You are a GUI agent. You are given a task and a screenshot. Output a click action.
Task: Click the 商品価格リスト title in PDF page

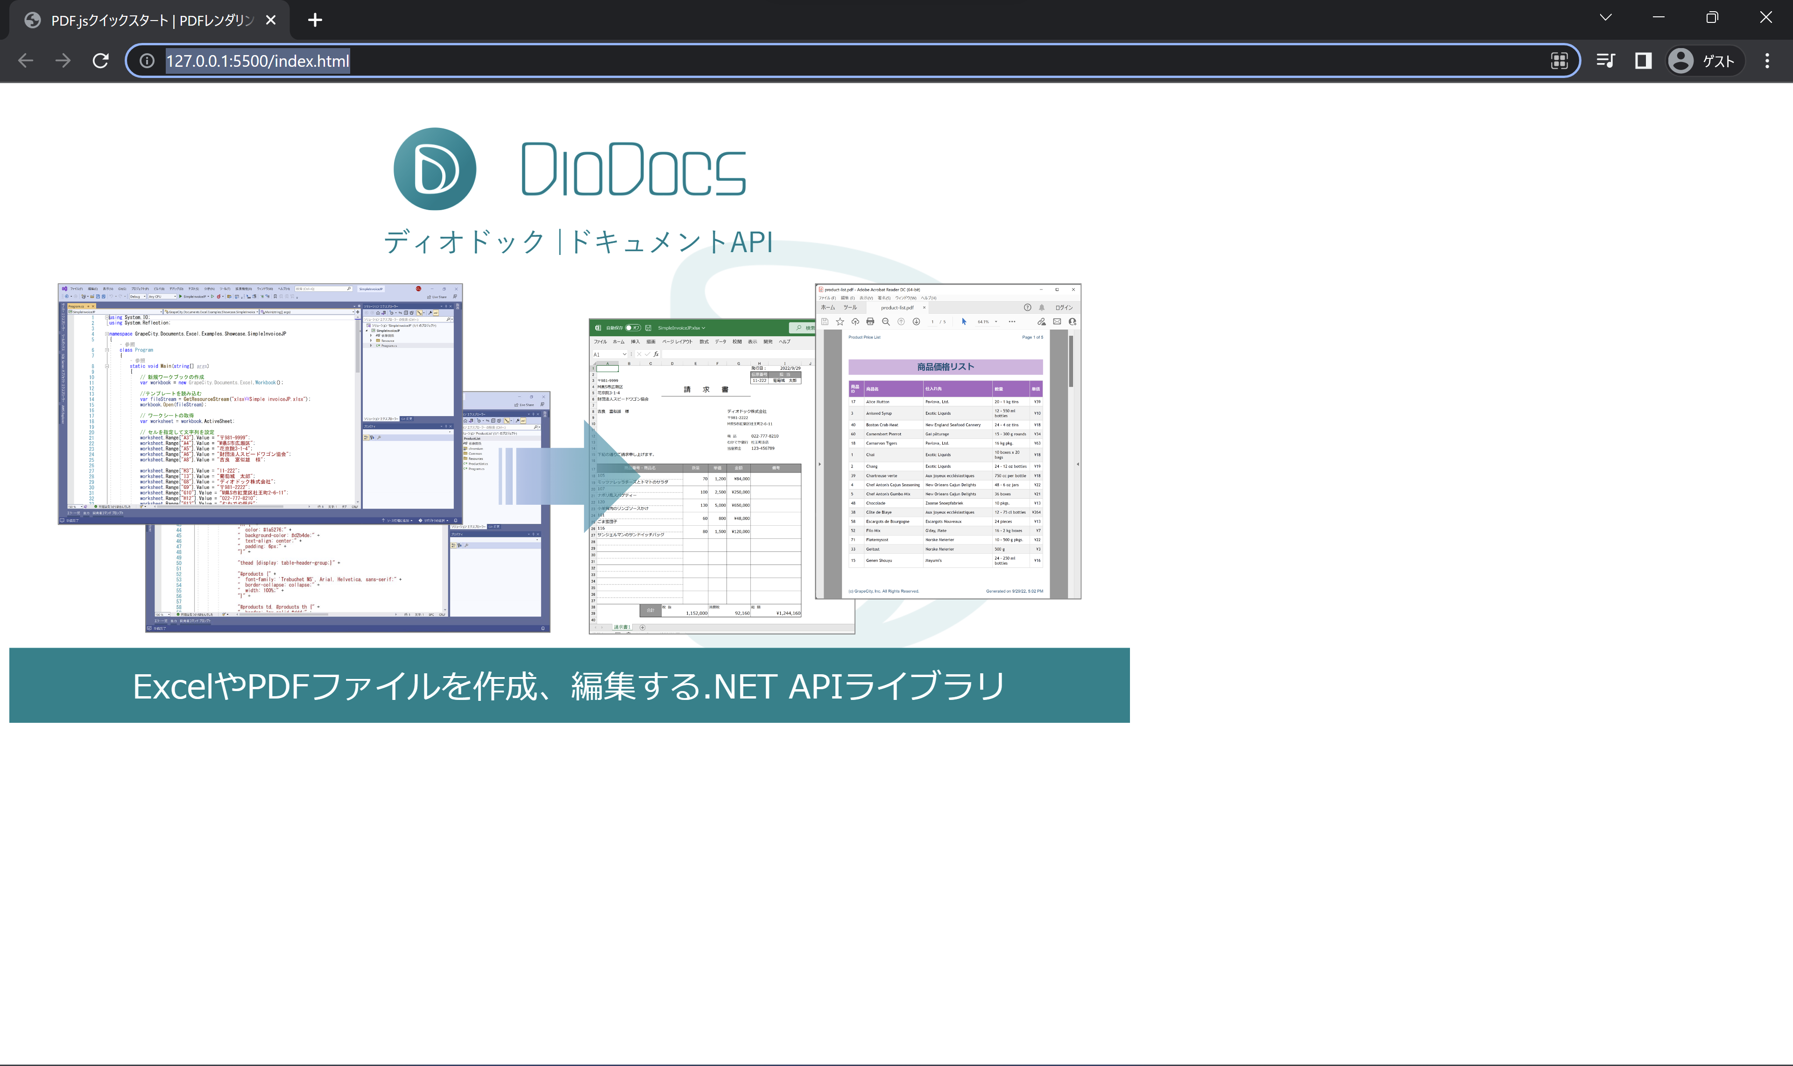pyautogui.click(x=946, y=367)
